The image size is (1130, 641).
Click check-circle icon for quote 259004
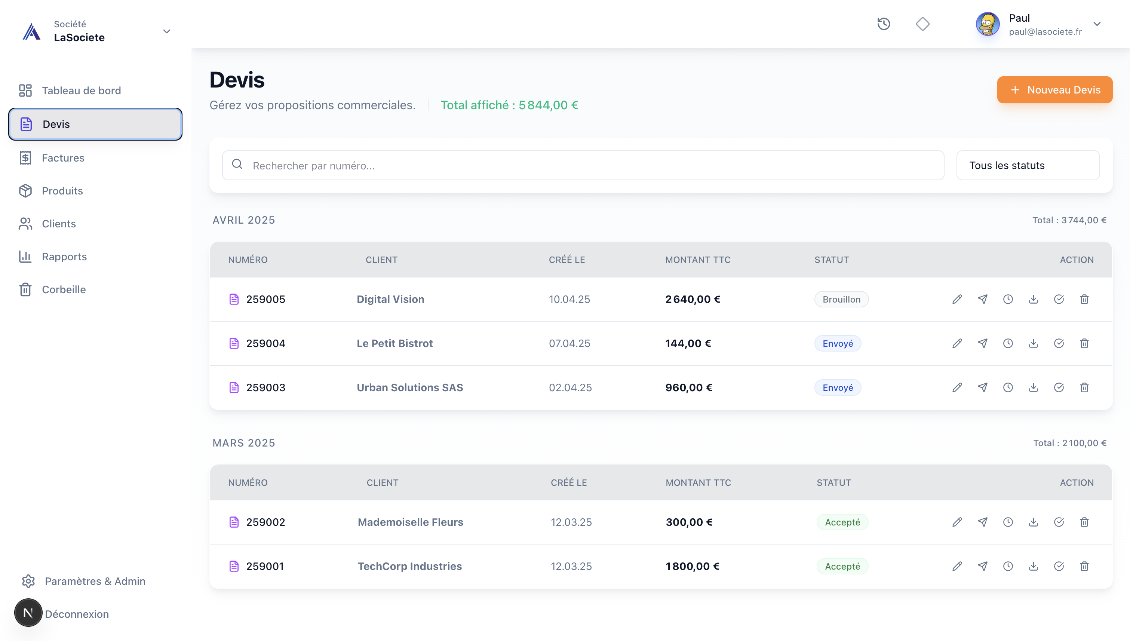pyautogui.click(x=1059, y=343)
